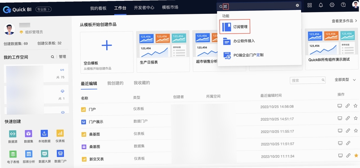360x168 pixels.
Task: Clear the top search box text
Action: (297, 5)
